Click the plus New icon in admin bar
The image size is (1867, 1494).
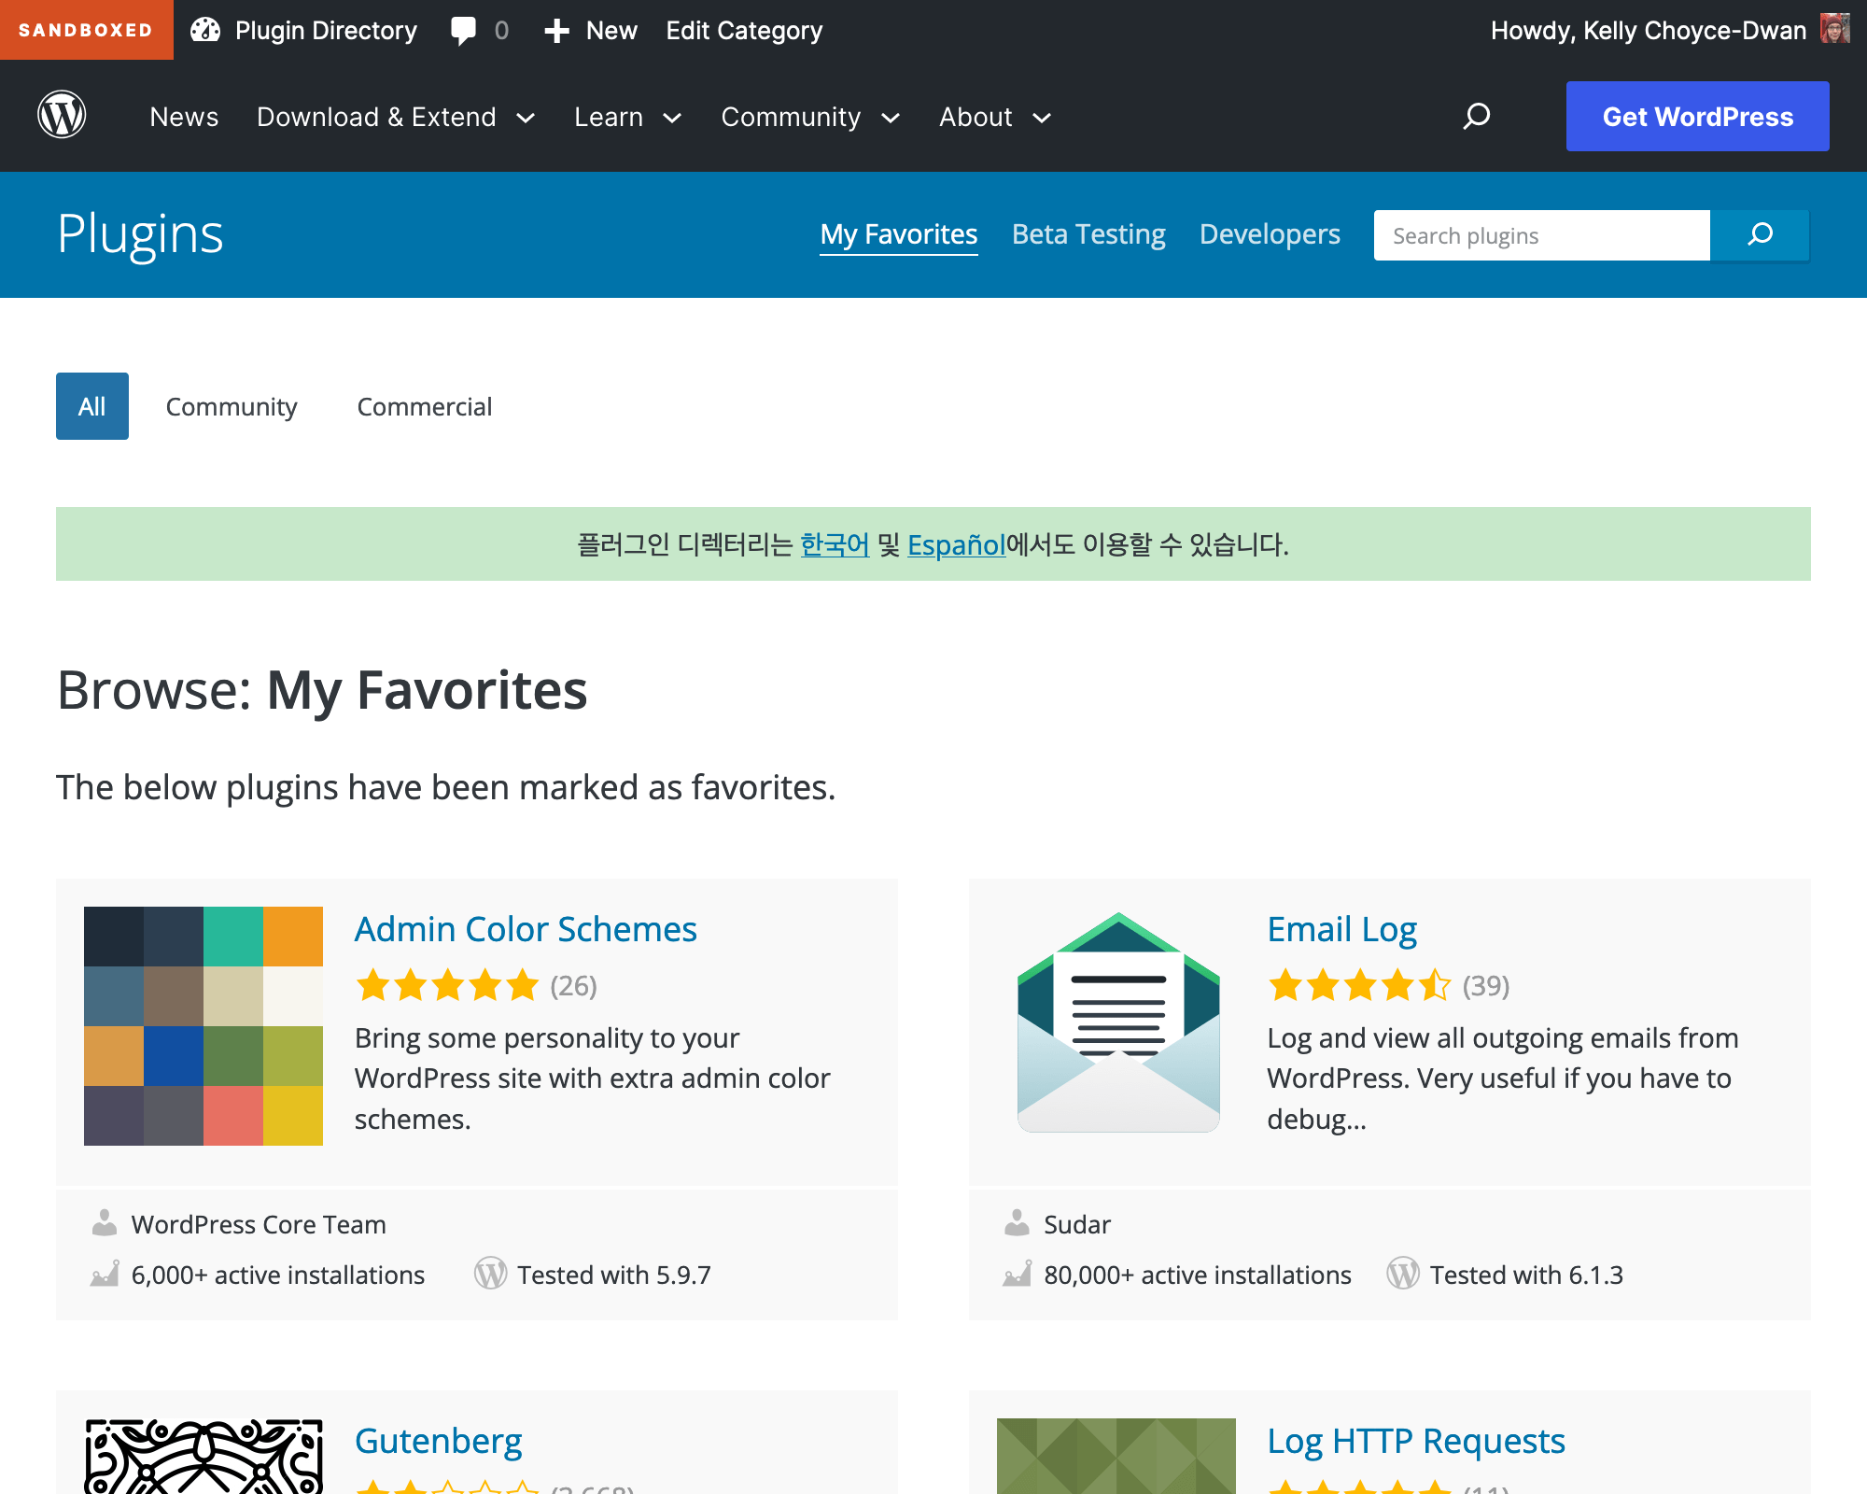pos(557,30)
